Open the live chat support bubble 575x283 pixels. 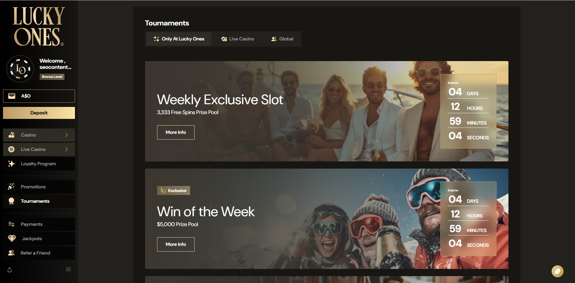[x=557, y=271]
